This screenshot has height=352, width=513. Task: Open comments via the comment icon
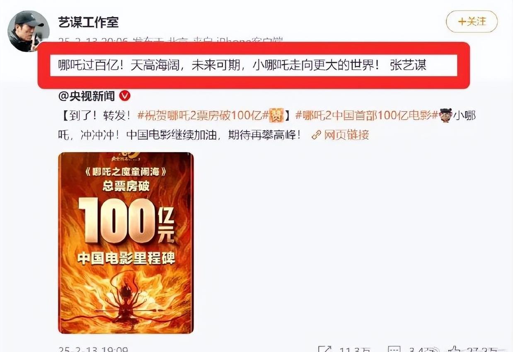[394, 349]
